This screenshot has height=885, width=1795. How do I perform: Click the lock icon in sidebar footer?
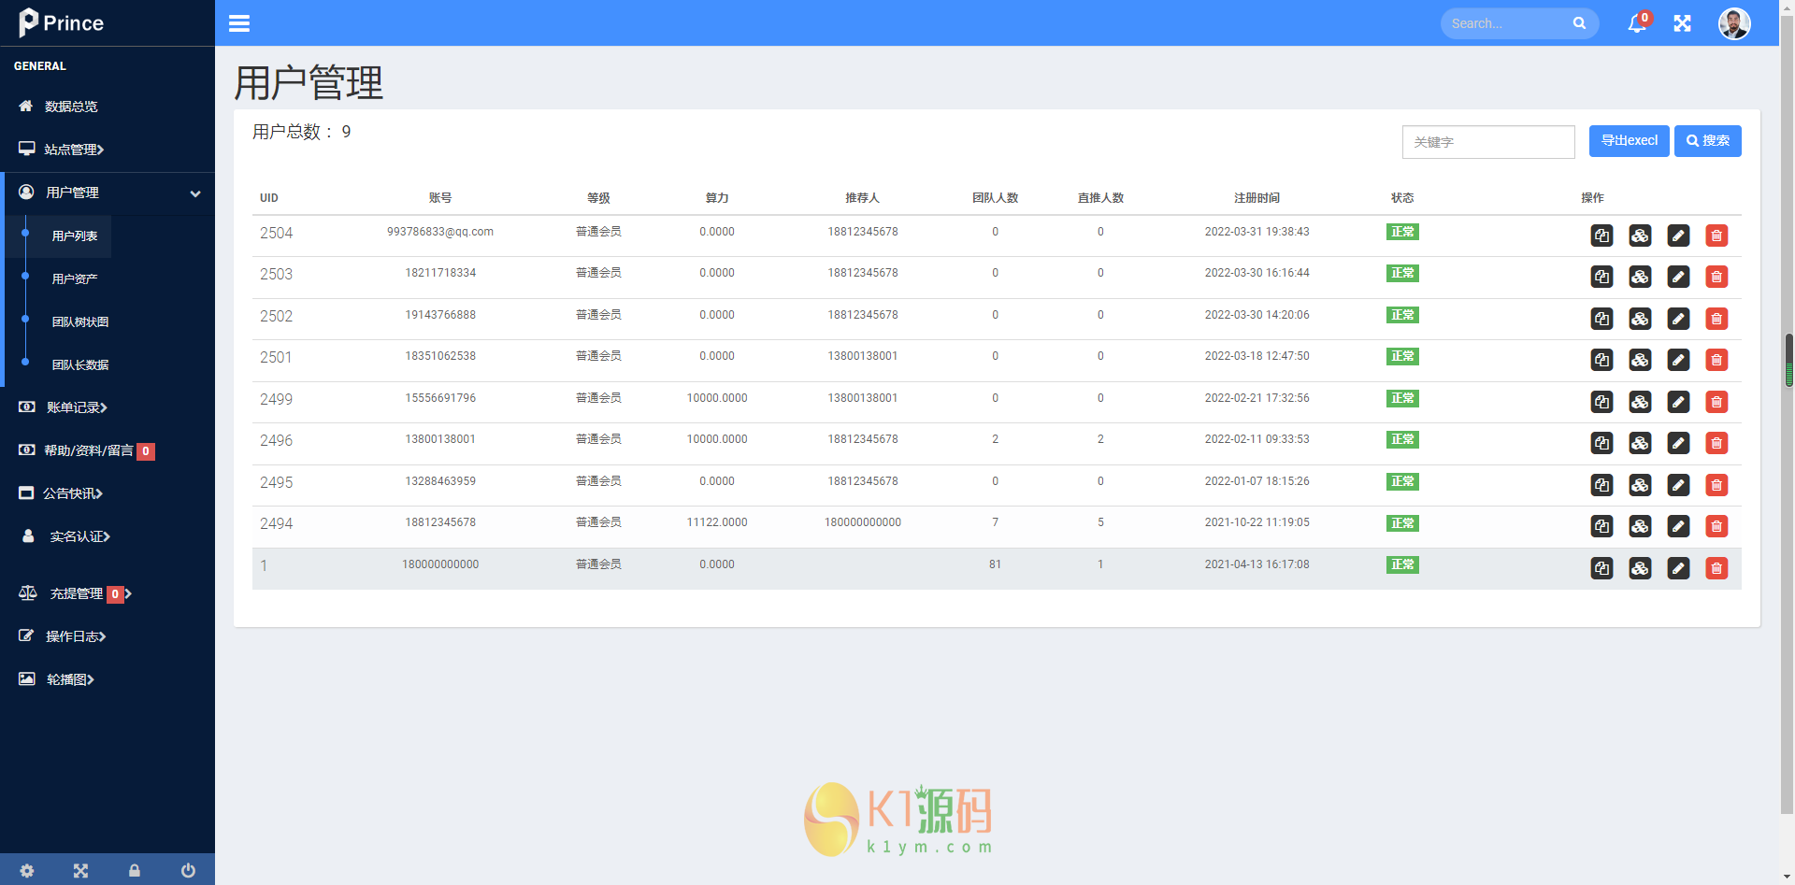click(135, 870)
